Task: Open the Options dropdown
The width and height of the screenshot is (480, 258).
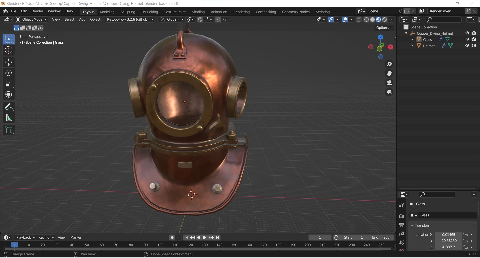Action: [x=384, y=28]
